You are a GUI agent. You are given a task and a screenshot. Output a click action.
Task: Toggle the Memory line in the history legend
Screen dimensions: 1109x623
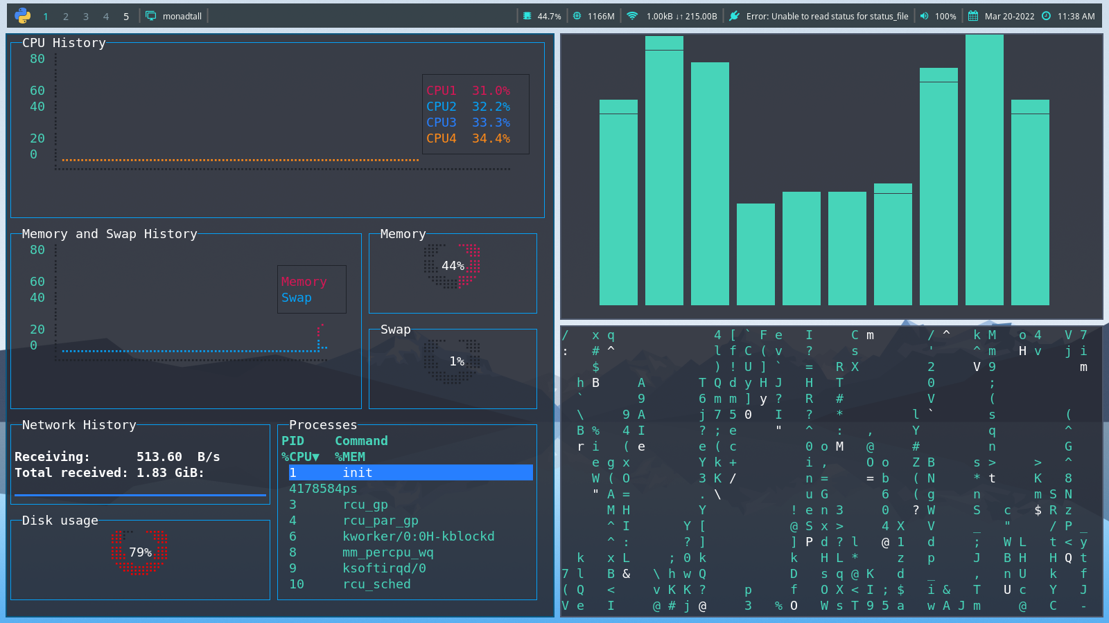click(304, 282)
